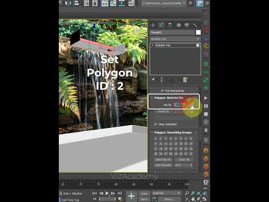The width and height of the screenshot is (269, 202).
Task: Click the stop square icon in right toolbar
Action: click(x=206, y=114)
